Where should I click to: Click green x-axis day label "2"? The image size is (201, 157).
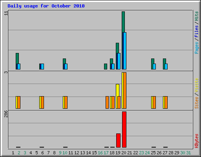point(19,153)
